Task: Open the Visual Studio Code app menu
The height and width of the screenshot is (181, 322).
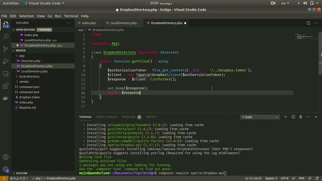Action: (44, 4)
